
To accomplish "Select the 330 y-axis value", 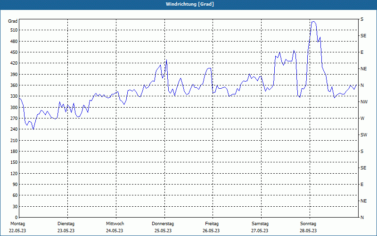I will click(14, 96).
